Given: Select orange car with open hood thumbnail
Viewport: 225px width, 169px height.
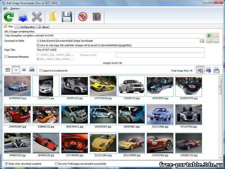Looking at the screenshot, I should click(x=46, y=114).
